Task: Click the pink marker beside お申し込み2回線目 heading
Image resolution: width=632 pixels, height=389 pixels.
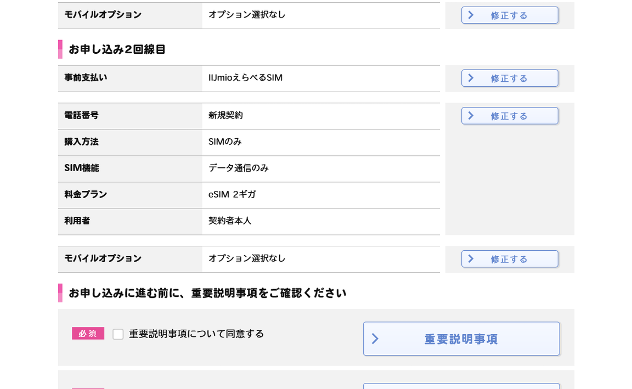Action: (x=60, y=49)
